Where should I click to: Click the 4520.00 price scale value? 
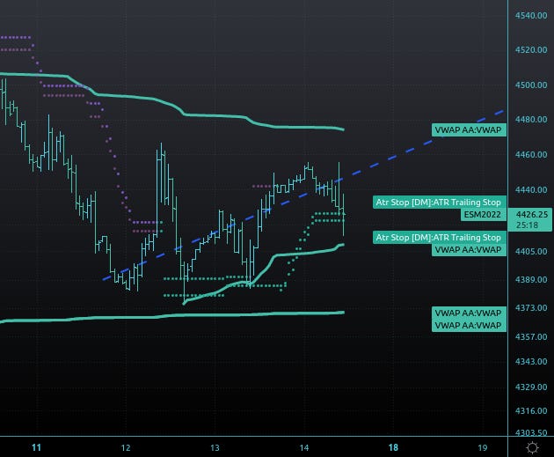[531, 50]
